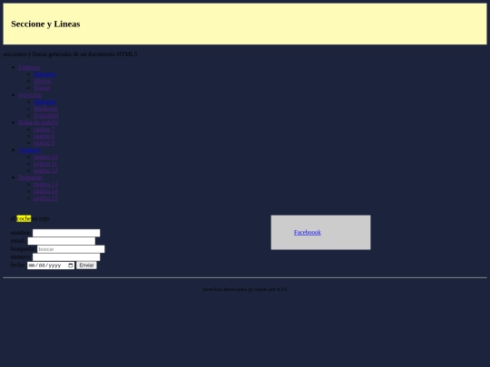
Task: Open the calendar picker in fecha field
Action: coord(71,266)
